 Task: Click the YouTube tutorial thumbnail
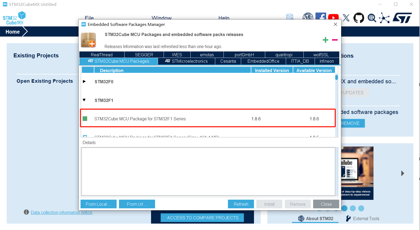(357, 173)
